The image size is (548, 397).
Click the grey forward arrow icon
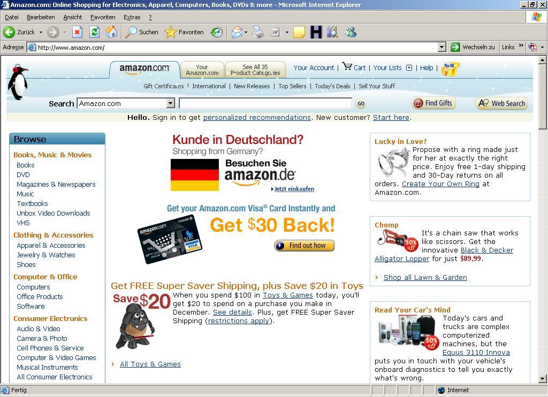53,32
